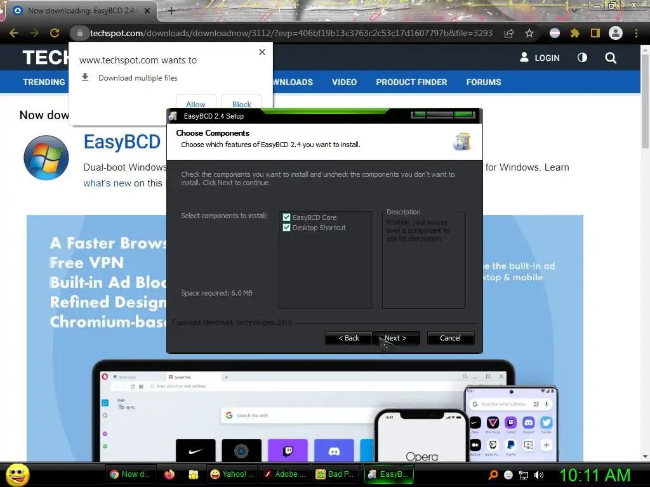Open network tray icon

coord(524,475)
